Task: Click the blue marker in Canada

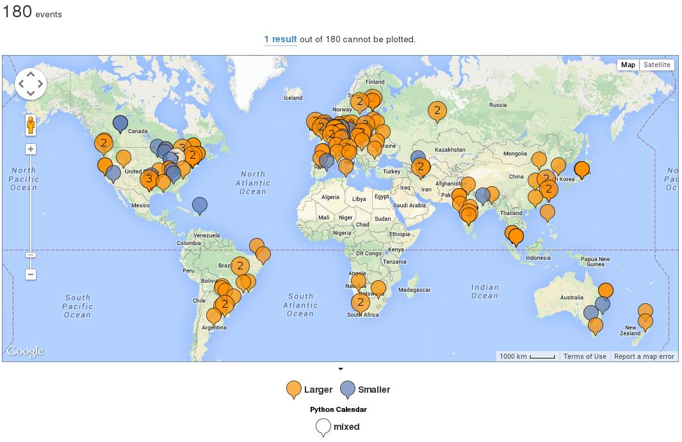Action: point(120,123)
